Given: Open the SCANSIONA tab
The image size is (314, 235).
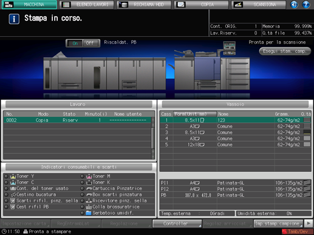Looking at the screenshot, I should pos(259,4).
